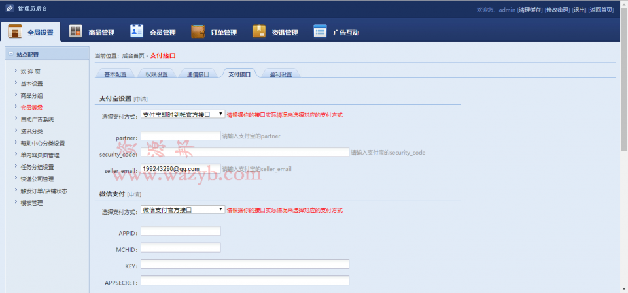Open 会员等级 in the sidebar
Viewport: 628px width, 293px height.
coord(31,108)
